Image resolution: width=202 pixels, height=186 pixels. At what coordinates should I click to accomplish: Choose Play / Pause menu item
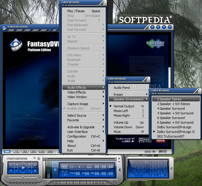point(84,11)
